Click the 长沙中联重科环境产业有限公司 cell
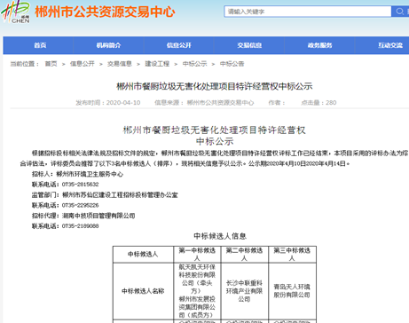 pos(245,291)
